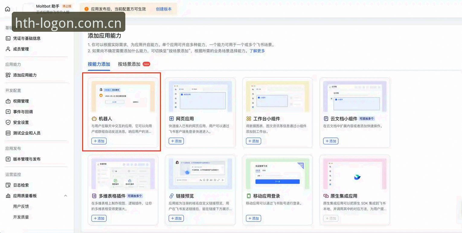
Task: Click the 安全设置 shield icon
Action: click(x=8, y=122)
